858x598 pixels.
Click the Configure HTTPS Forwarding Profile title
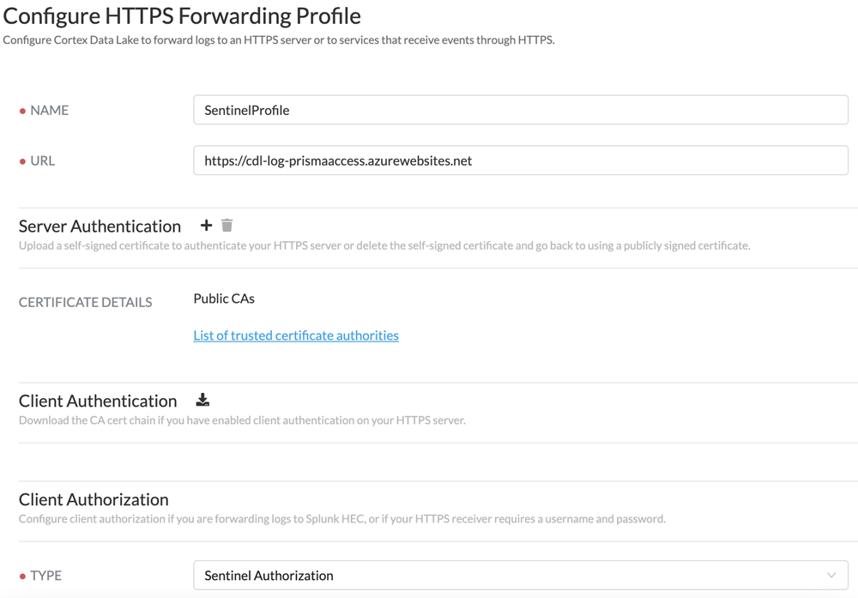182,15
